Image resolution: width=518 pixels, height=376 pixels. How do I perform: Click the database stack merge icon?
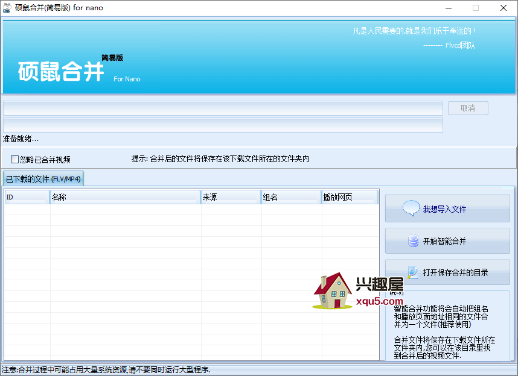[x=413, y=241]
